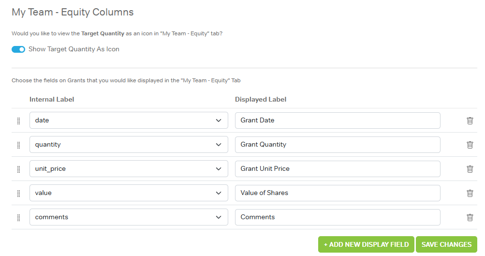Focus the Value of Shares text field
Screen dimensions: 485x256
click(x=338, y=193)
